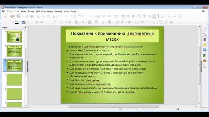Image resolution: width=209 pixels, height=117 pixels.
Task: Open the Properties deck in sidebar
Action: [x=205, y=34]
